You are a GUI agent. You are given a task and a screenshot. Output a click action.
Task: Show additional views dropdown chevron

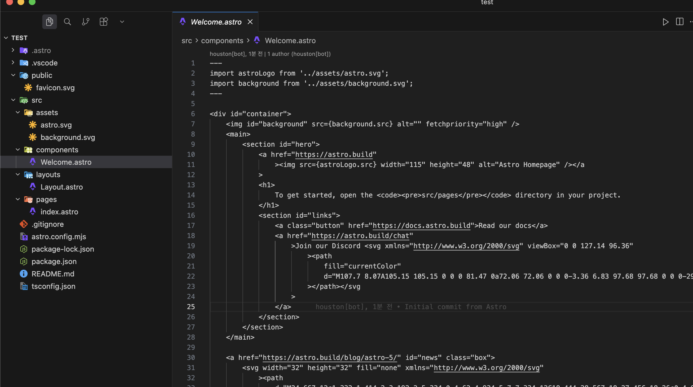click(122, 22)
